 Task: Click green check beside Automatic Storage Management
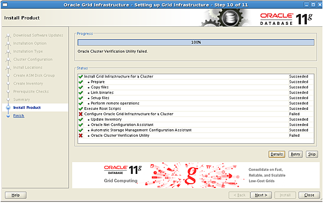coord(81,130)
